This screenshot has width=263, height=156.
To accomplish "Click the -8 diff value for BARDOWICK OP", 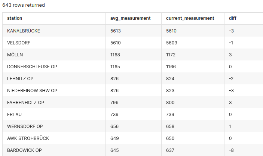I will pos(231,150).
